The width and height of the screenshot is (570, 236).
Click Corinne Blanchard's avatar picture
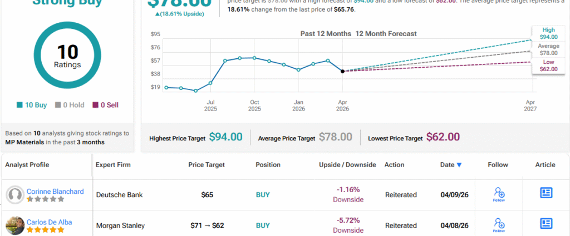tap(14, 195)
